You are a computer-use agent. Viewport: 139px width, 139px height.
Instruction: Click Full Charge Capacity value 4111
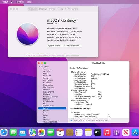100,96
